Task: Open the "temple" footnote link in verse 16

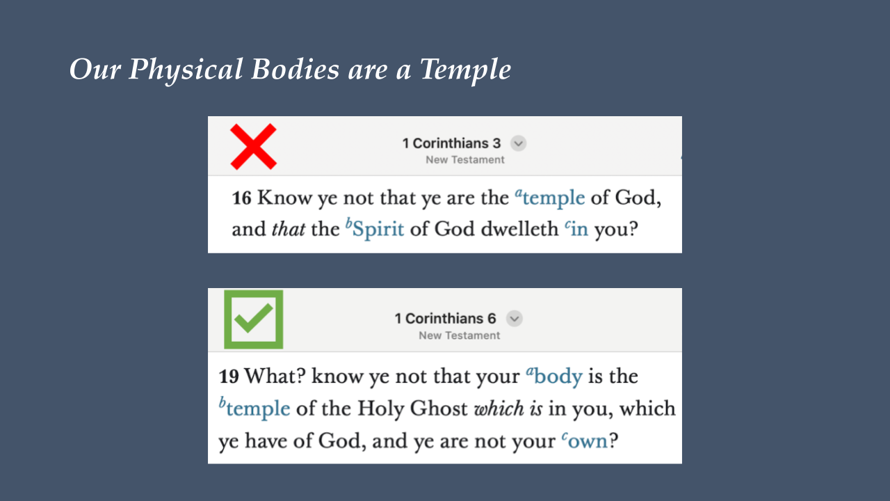Action: 553,198
